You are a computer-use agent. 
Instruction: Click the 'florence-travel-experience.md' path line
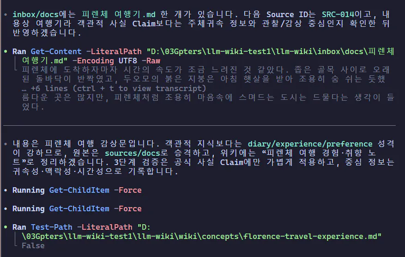point(202,236)
